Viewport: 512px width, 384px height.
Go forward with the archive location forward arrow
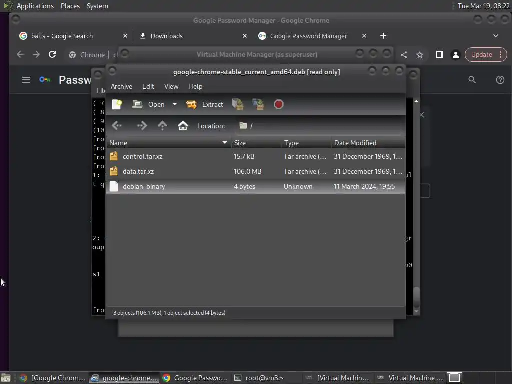(x=142, y=125)
